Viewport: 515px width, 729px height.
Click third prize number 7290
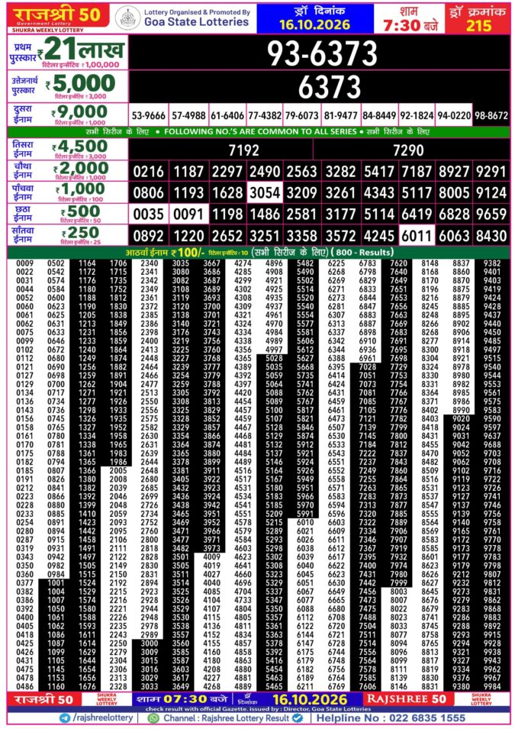pyautogui.click(x=408, y=150)
